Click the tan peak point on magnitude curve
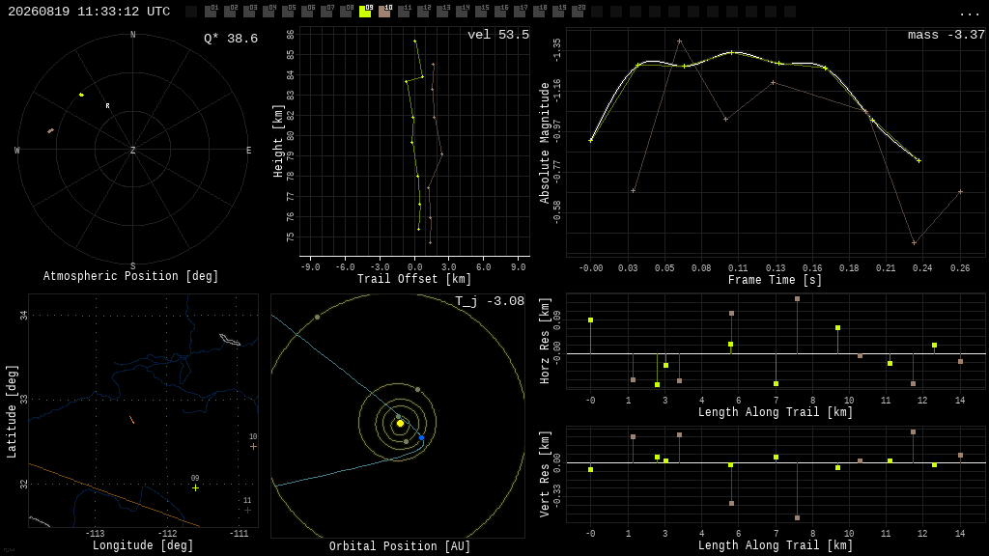Image resolution: width=989 pixels, height=556 pixels. pyautogui.click(x=679, y=41)
